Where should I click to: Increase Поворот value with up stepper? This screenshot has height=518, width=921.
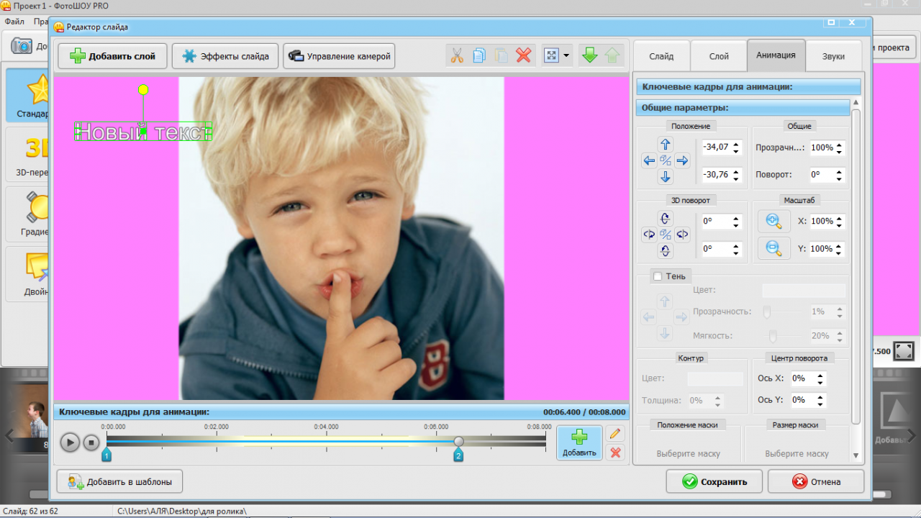[x=840, y=171]
